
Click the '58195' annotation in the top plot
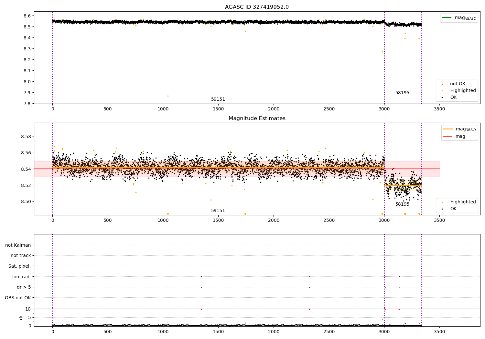click(402, 93)
